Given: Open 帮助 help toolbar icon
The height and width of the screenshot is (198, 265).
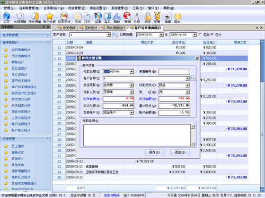Looking at the screenshot, I should pyautogui.click(x=127, y=17).
